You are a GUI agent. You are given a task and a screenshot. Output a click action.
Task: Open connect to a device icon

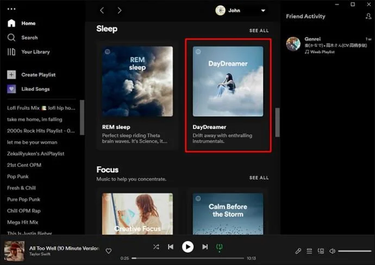(x=321, y=251)
